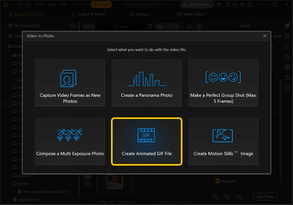Viewport: 293px width, 205px height.
Task: Expand the Keystone section
Action: [212, 181]
